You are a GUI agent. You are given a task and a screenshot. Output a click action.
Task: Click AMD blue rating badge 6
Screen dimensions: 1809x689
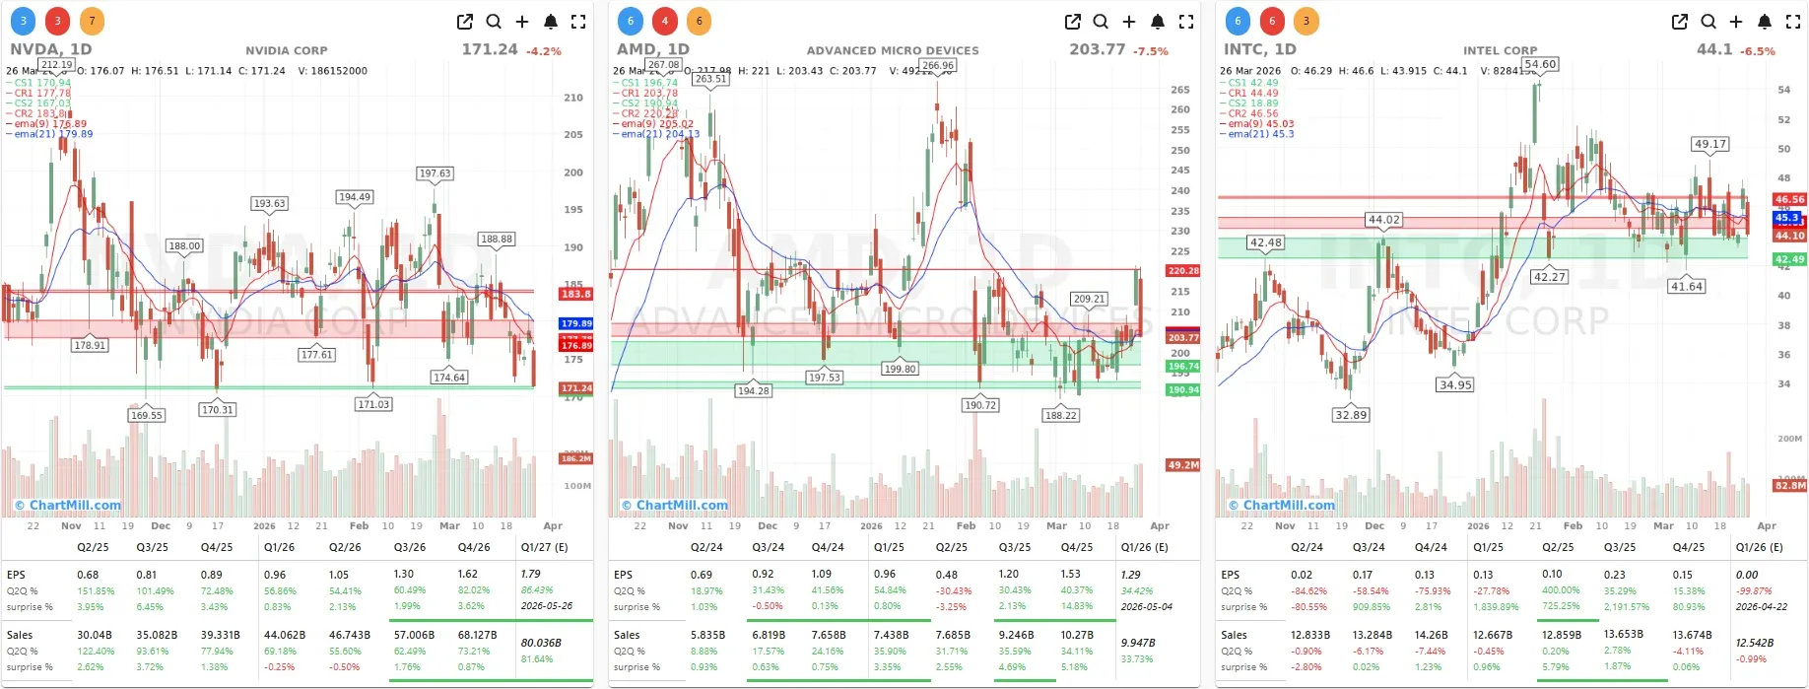(x=631, y=21)
